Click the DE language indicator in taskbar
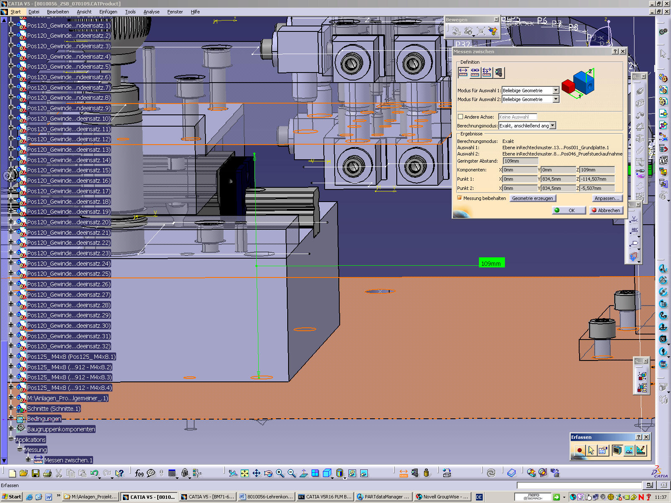671x503 pixels. (x=479, y=497)
